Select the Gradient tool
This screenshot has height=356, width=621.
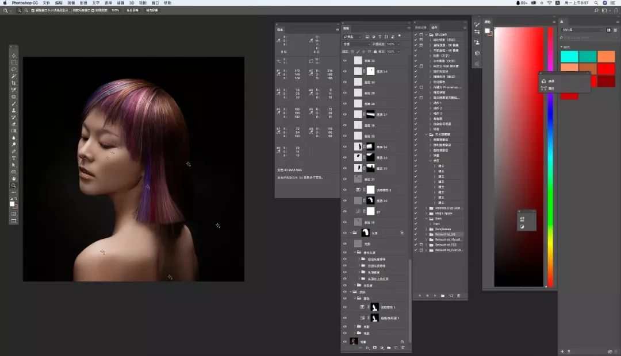point(14,131)
